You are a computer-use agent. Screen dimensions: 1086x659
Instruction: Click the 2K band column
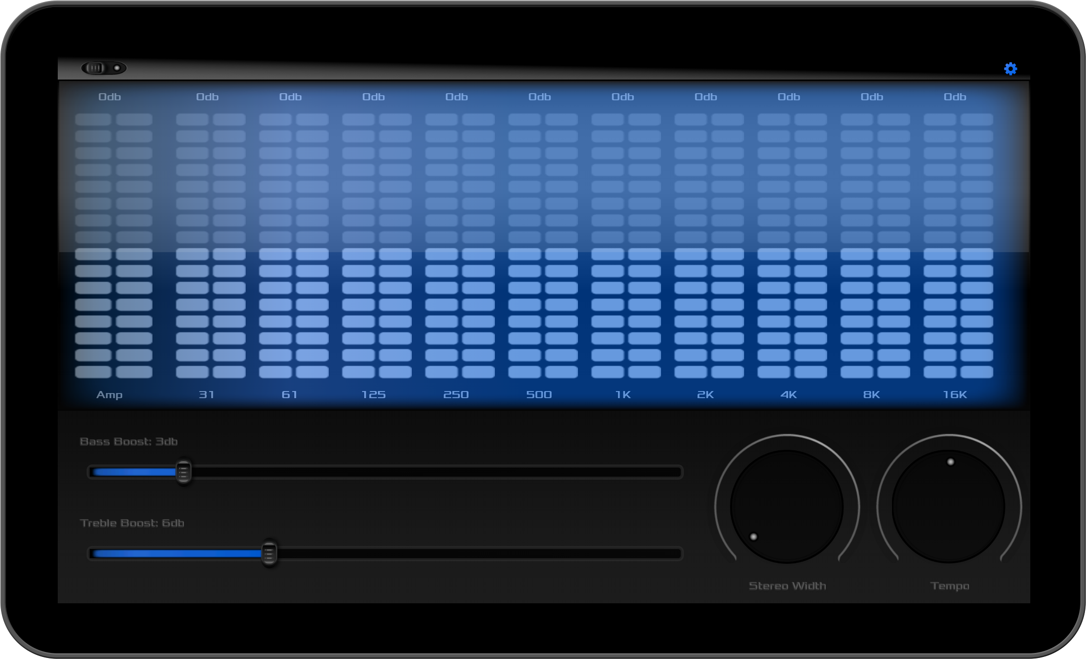pyautogui.click(x=709, y=246)
